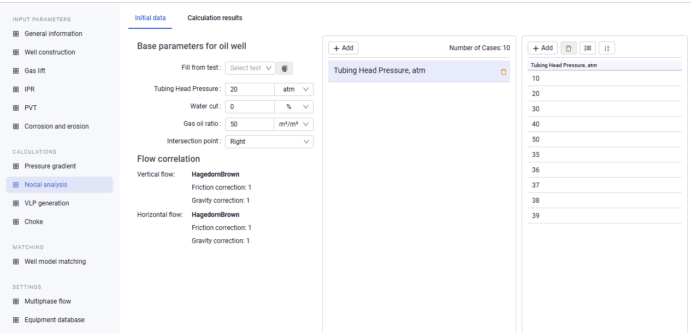Click the Water cut value field
The width and height of the screenshot is (691, 333).
250,107
